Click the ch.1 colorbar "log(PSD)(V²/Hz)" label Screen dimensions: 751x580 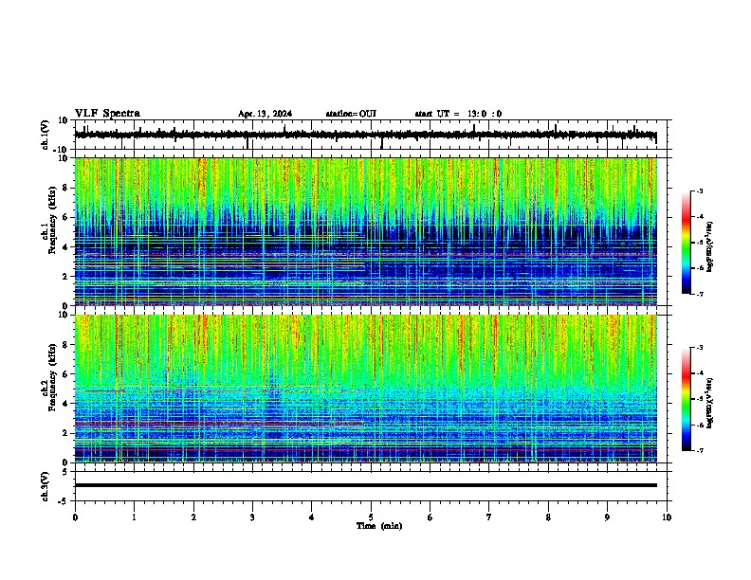(x=709, y=247)
